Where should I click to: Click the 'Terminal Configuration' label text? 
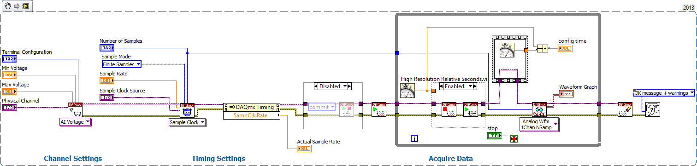pos(27,52)
